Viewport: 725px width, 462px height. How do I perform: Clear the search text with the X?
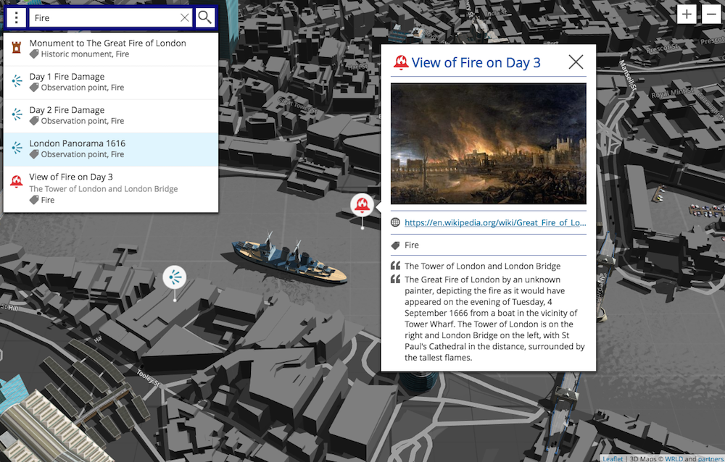pos(184,18)
